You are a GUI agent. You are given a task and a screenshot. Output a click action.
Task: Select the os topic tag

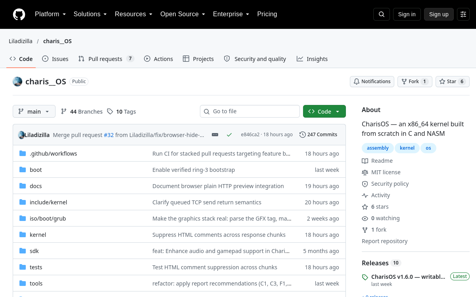(x=428, y=148)
